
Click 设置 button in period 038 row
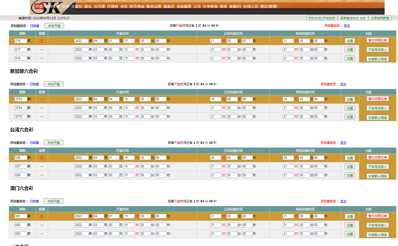[x=350, y=175]
